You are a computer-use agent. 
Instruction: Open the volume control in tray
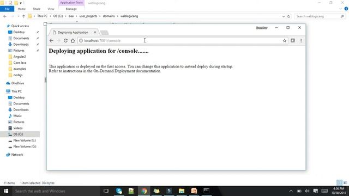(307, 191)
